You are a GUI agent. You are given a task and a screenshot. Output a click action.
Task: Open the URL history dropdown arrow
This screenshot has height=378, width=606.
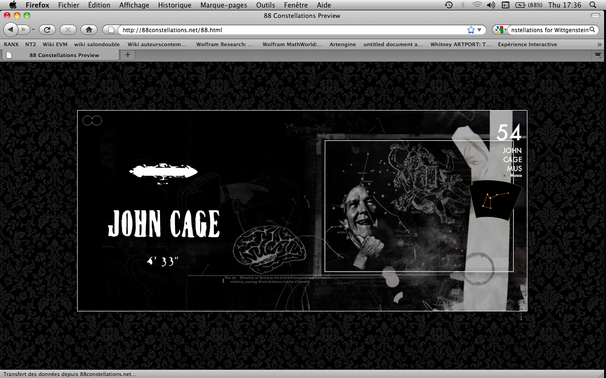tap(479, 30)
